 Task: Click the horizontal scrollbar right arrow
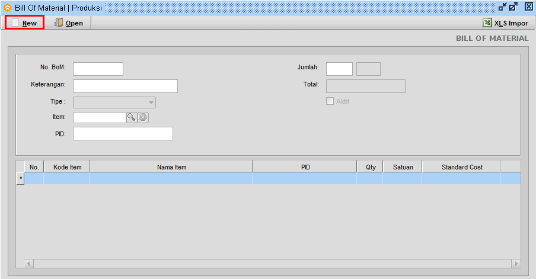[516, 263]
